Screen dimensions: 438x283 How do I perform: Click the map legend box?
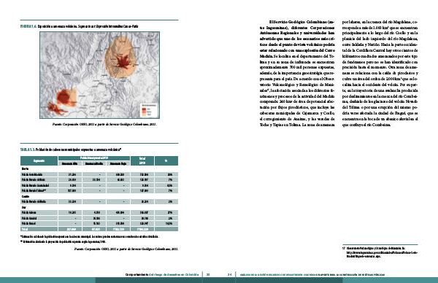pyautogui.click(x=149, y=109)
